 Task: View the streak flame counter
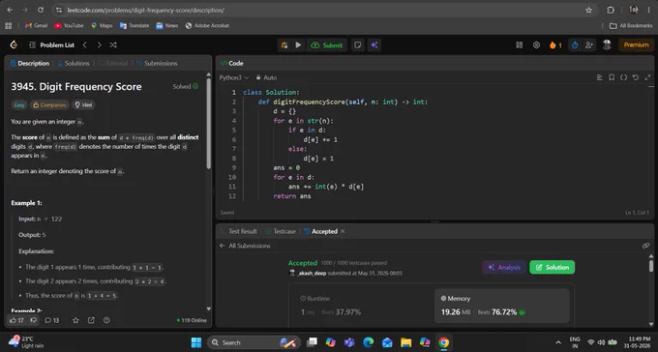[x=555, y=44]
